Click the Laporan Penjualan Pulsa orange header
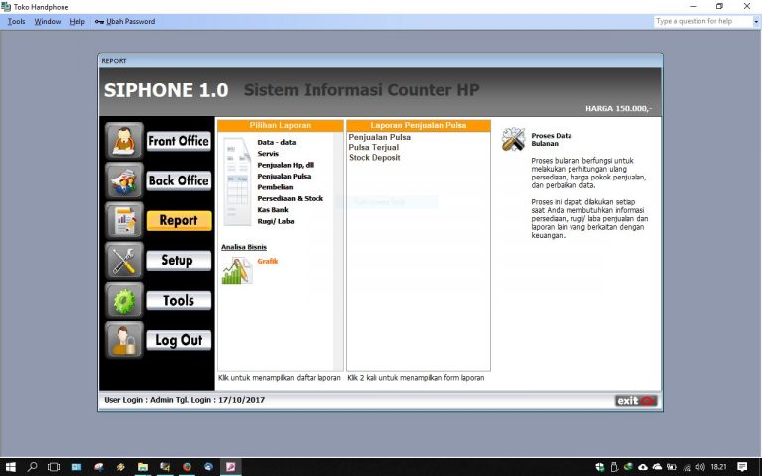This screenshot has height=476, width=762. tap(419, 125)
